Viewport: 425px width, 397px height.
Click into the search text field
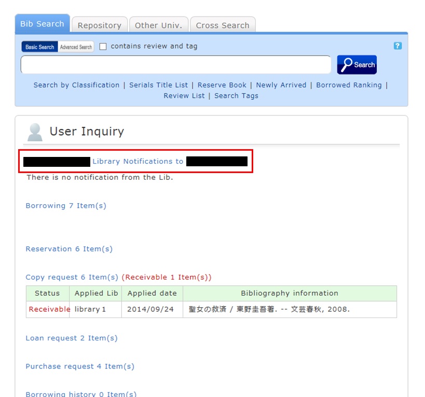[x=175, y=65]
